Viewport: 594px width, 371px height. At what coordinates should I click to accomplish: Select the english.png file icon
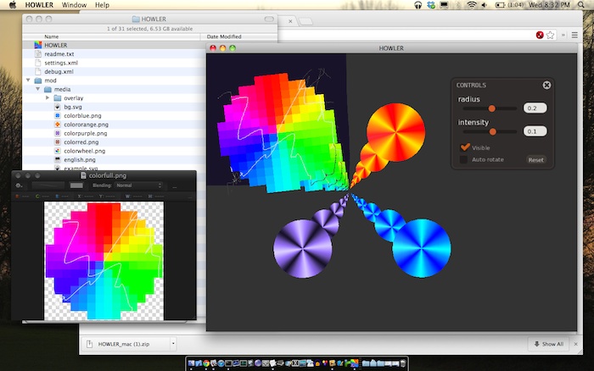[x=57, y=159]
